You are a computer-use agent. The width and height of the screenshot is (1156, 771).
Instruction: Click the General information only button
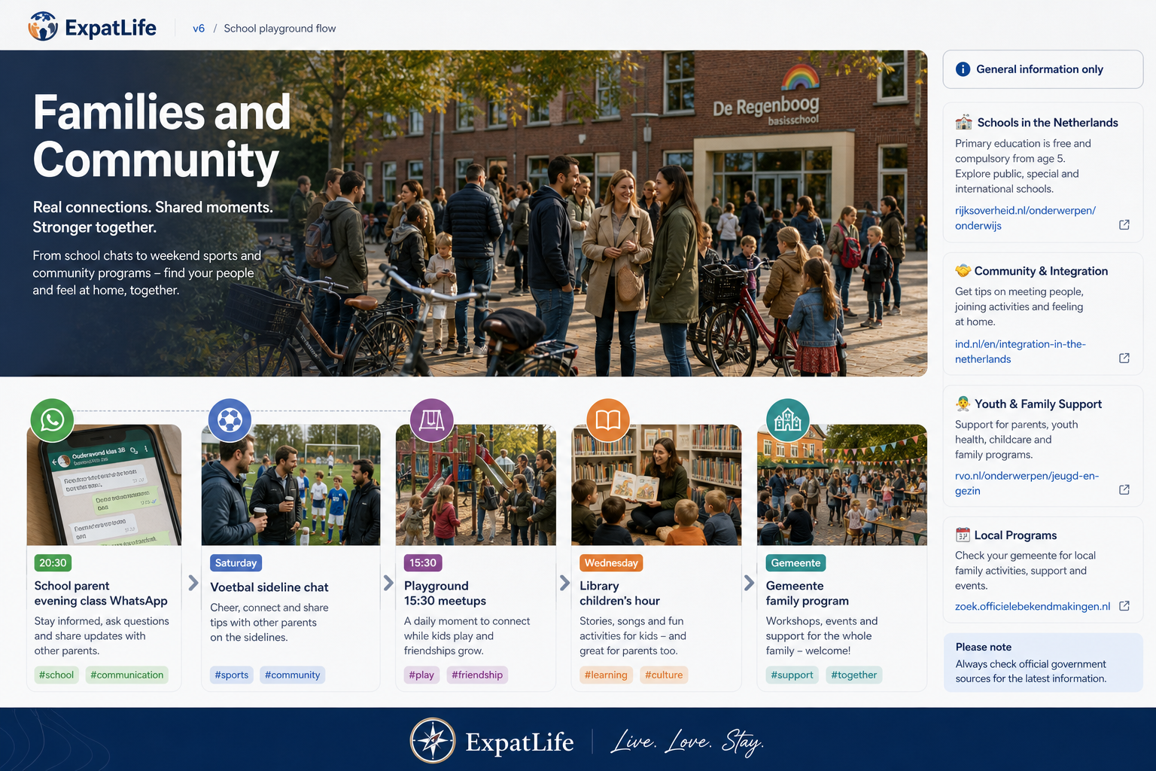click(x=1043, y=69)
